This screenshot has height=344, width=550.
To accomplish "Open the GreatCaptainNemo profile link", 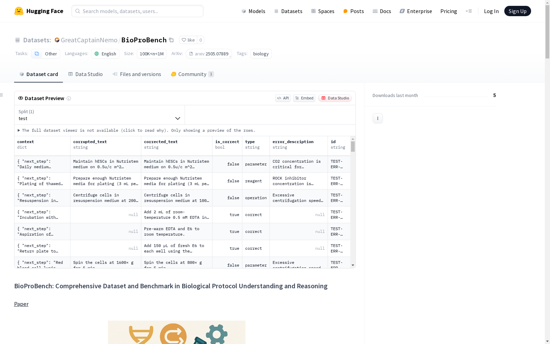I will 89,40.
